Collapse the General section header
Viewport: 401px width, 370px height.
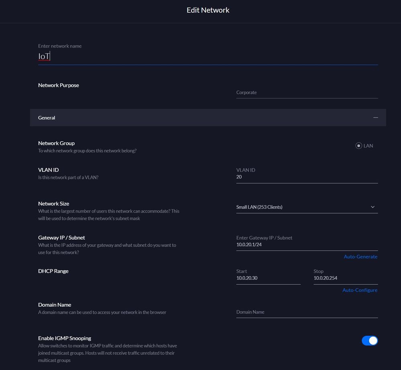click(201, 118)
